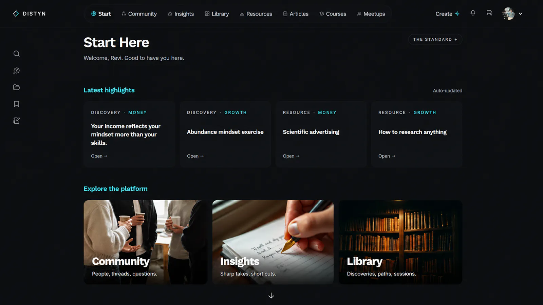This screenshot has height=305, width=543.
Task: Open the search icon in left sidebar
Action: click(x=16, y=54)
